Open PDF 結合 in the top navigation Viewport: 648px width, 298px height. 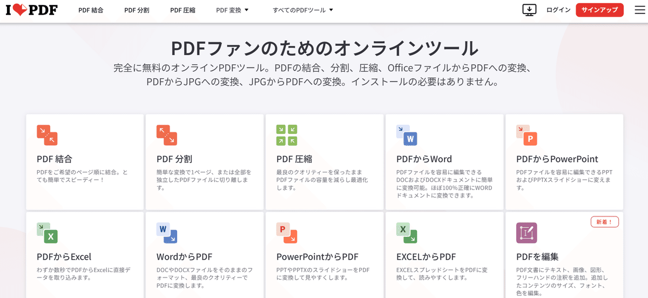point(91,10)
